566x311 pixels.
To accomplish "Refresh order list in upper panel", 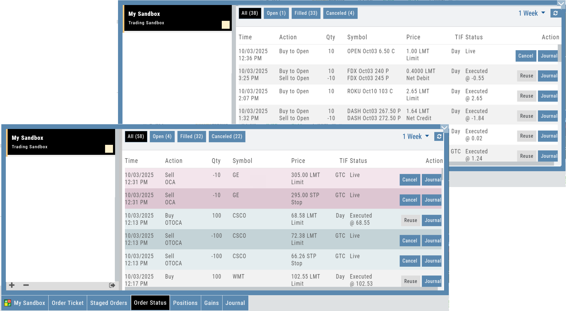I will point(555,13).
